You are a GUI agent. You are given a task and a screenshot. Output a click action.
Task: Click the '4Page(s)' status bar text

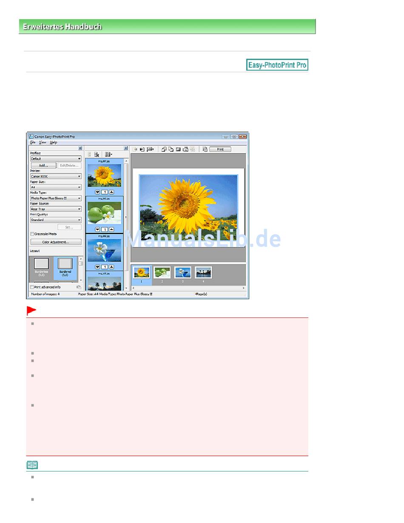(201, 294)
